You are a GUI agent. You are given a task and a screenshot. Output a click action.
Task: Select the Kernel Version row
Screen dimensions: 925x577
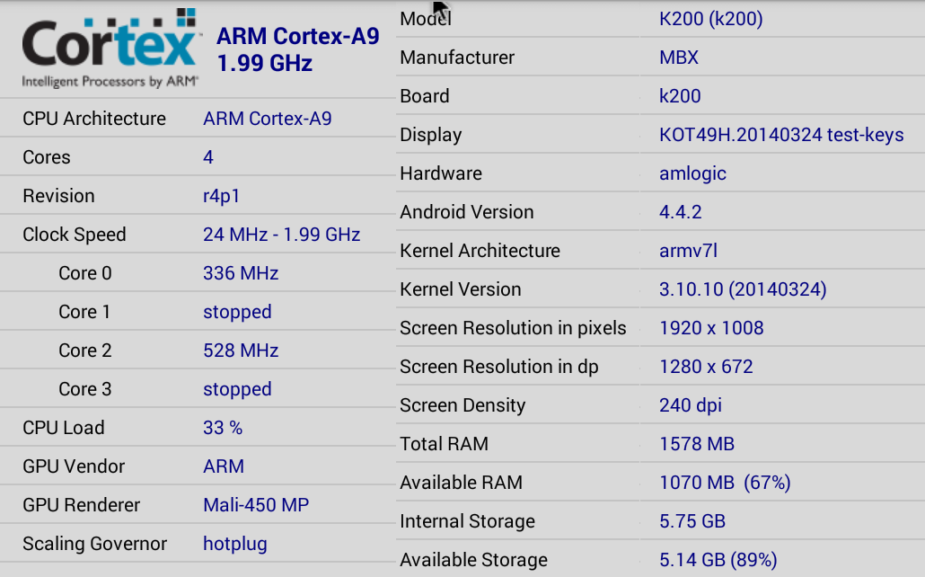(661, 289)
